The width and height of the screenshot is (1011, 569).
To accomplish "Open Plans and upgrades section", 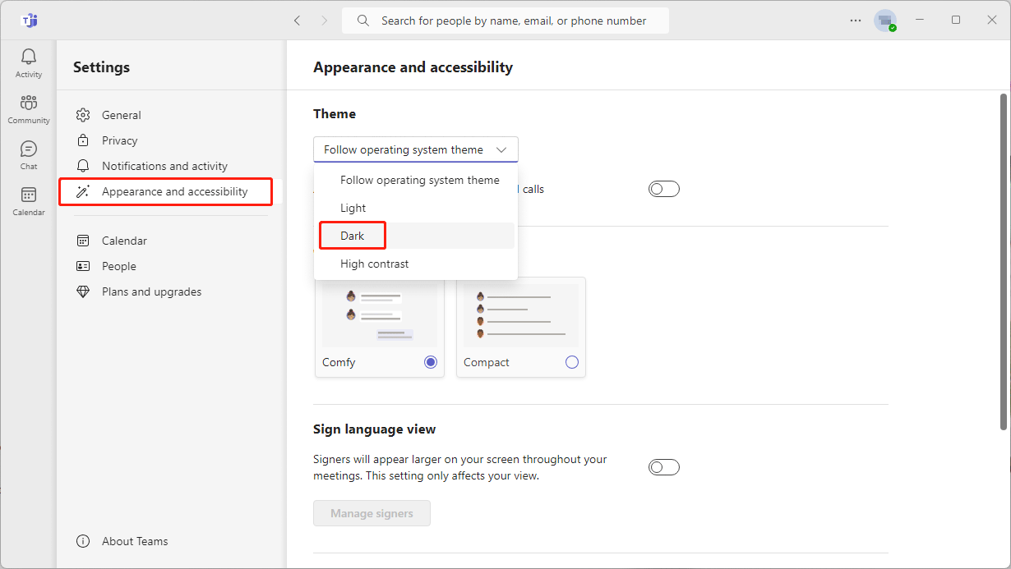I will click(x=150, y=291).
